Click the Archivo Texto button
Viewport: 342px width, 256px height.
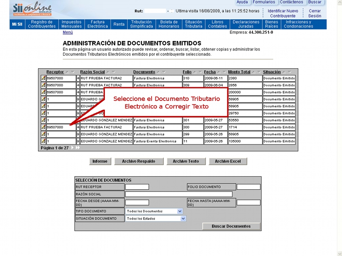(186, 161)
